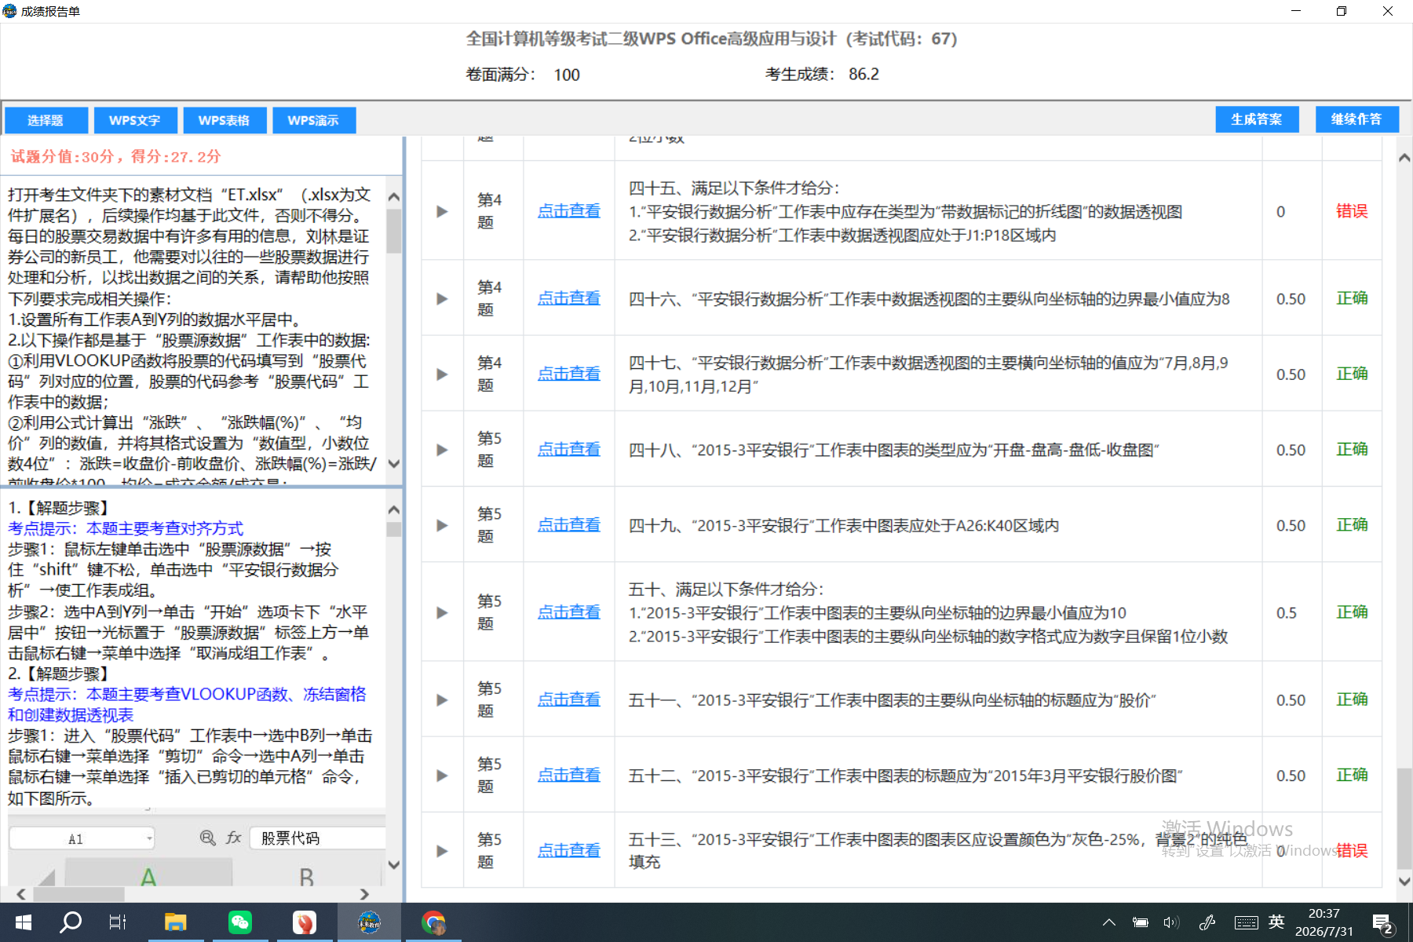The height and width of the screenshot is (942, 1413).
Task: Switch to the WPS文字 tab
Action: [135, 120]
